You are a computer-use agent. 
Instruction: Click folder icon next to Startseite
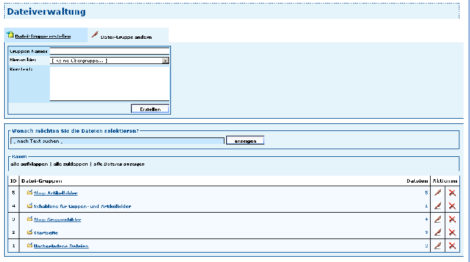pos(29,232)
